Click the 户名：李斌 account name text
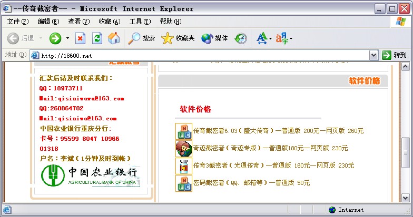This screenshot has width=413, height=217. point(85,159)
